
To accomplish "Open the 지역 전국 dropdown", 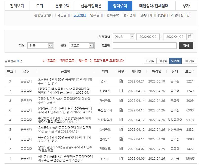I will pos(40,46).
